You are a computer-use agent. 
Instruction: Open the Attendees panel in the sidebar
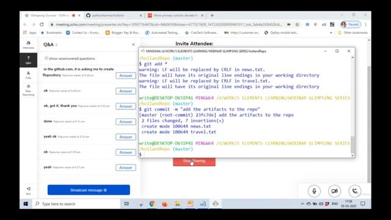point(29,45)
